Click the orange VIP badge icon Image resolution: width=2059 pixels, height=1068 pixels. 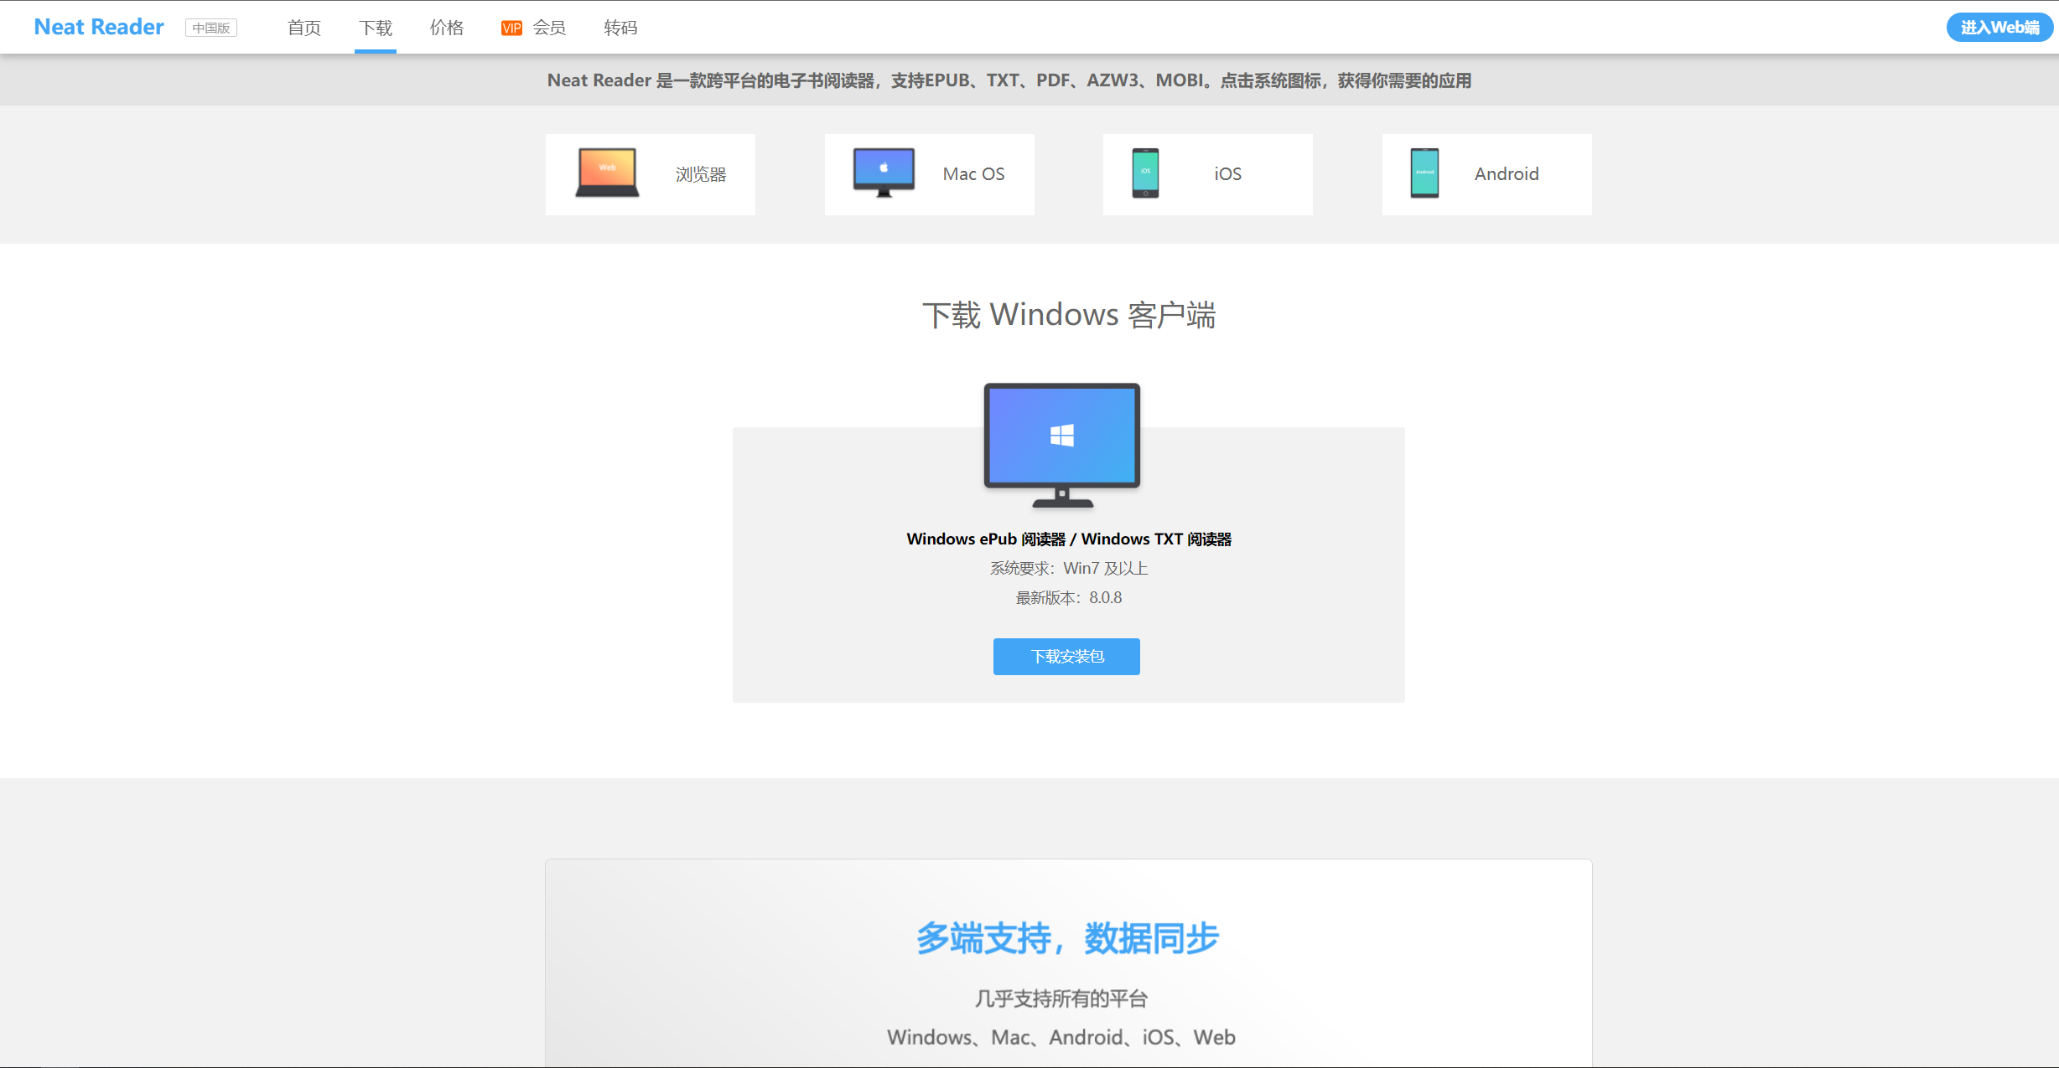coord(511,28)
